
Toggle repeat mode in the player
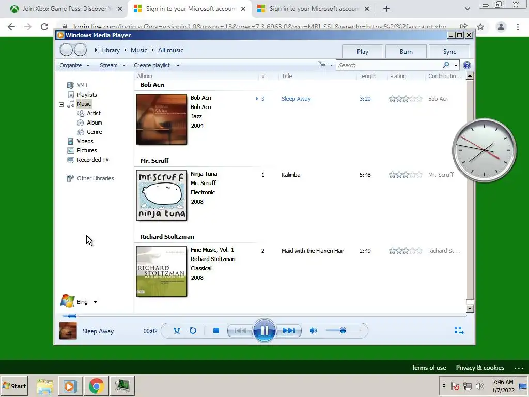(x=193, y=331)
